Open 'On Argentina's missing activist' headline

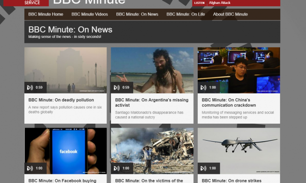(152, 103)
